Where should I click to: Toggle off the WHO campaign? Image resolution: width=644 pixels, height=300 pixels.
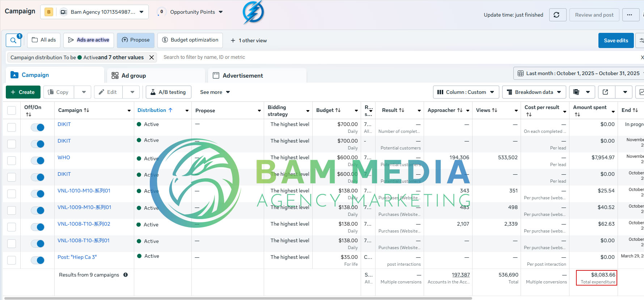coord(38,161)
